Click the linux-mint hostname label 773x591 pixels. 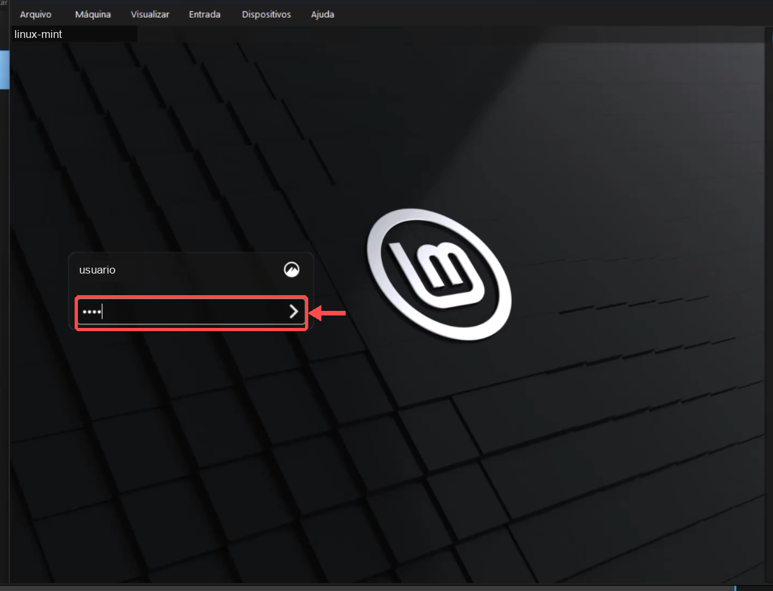[x=38, y=35]
